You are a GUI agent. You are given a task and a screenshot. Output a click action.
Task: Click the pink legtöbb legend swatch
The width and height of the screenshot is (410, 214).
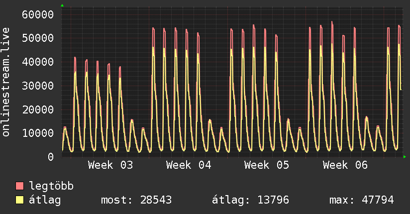19,186
